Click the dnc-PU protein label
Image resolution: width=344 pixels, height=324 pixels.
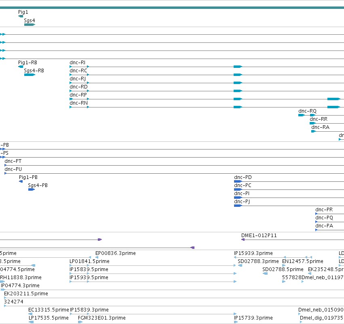tap(13, 169)
